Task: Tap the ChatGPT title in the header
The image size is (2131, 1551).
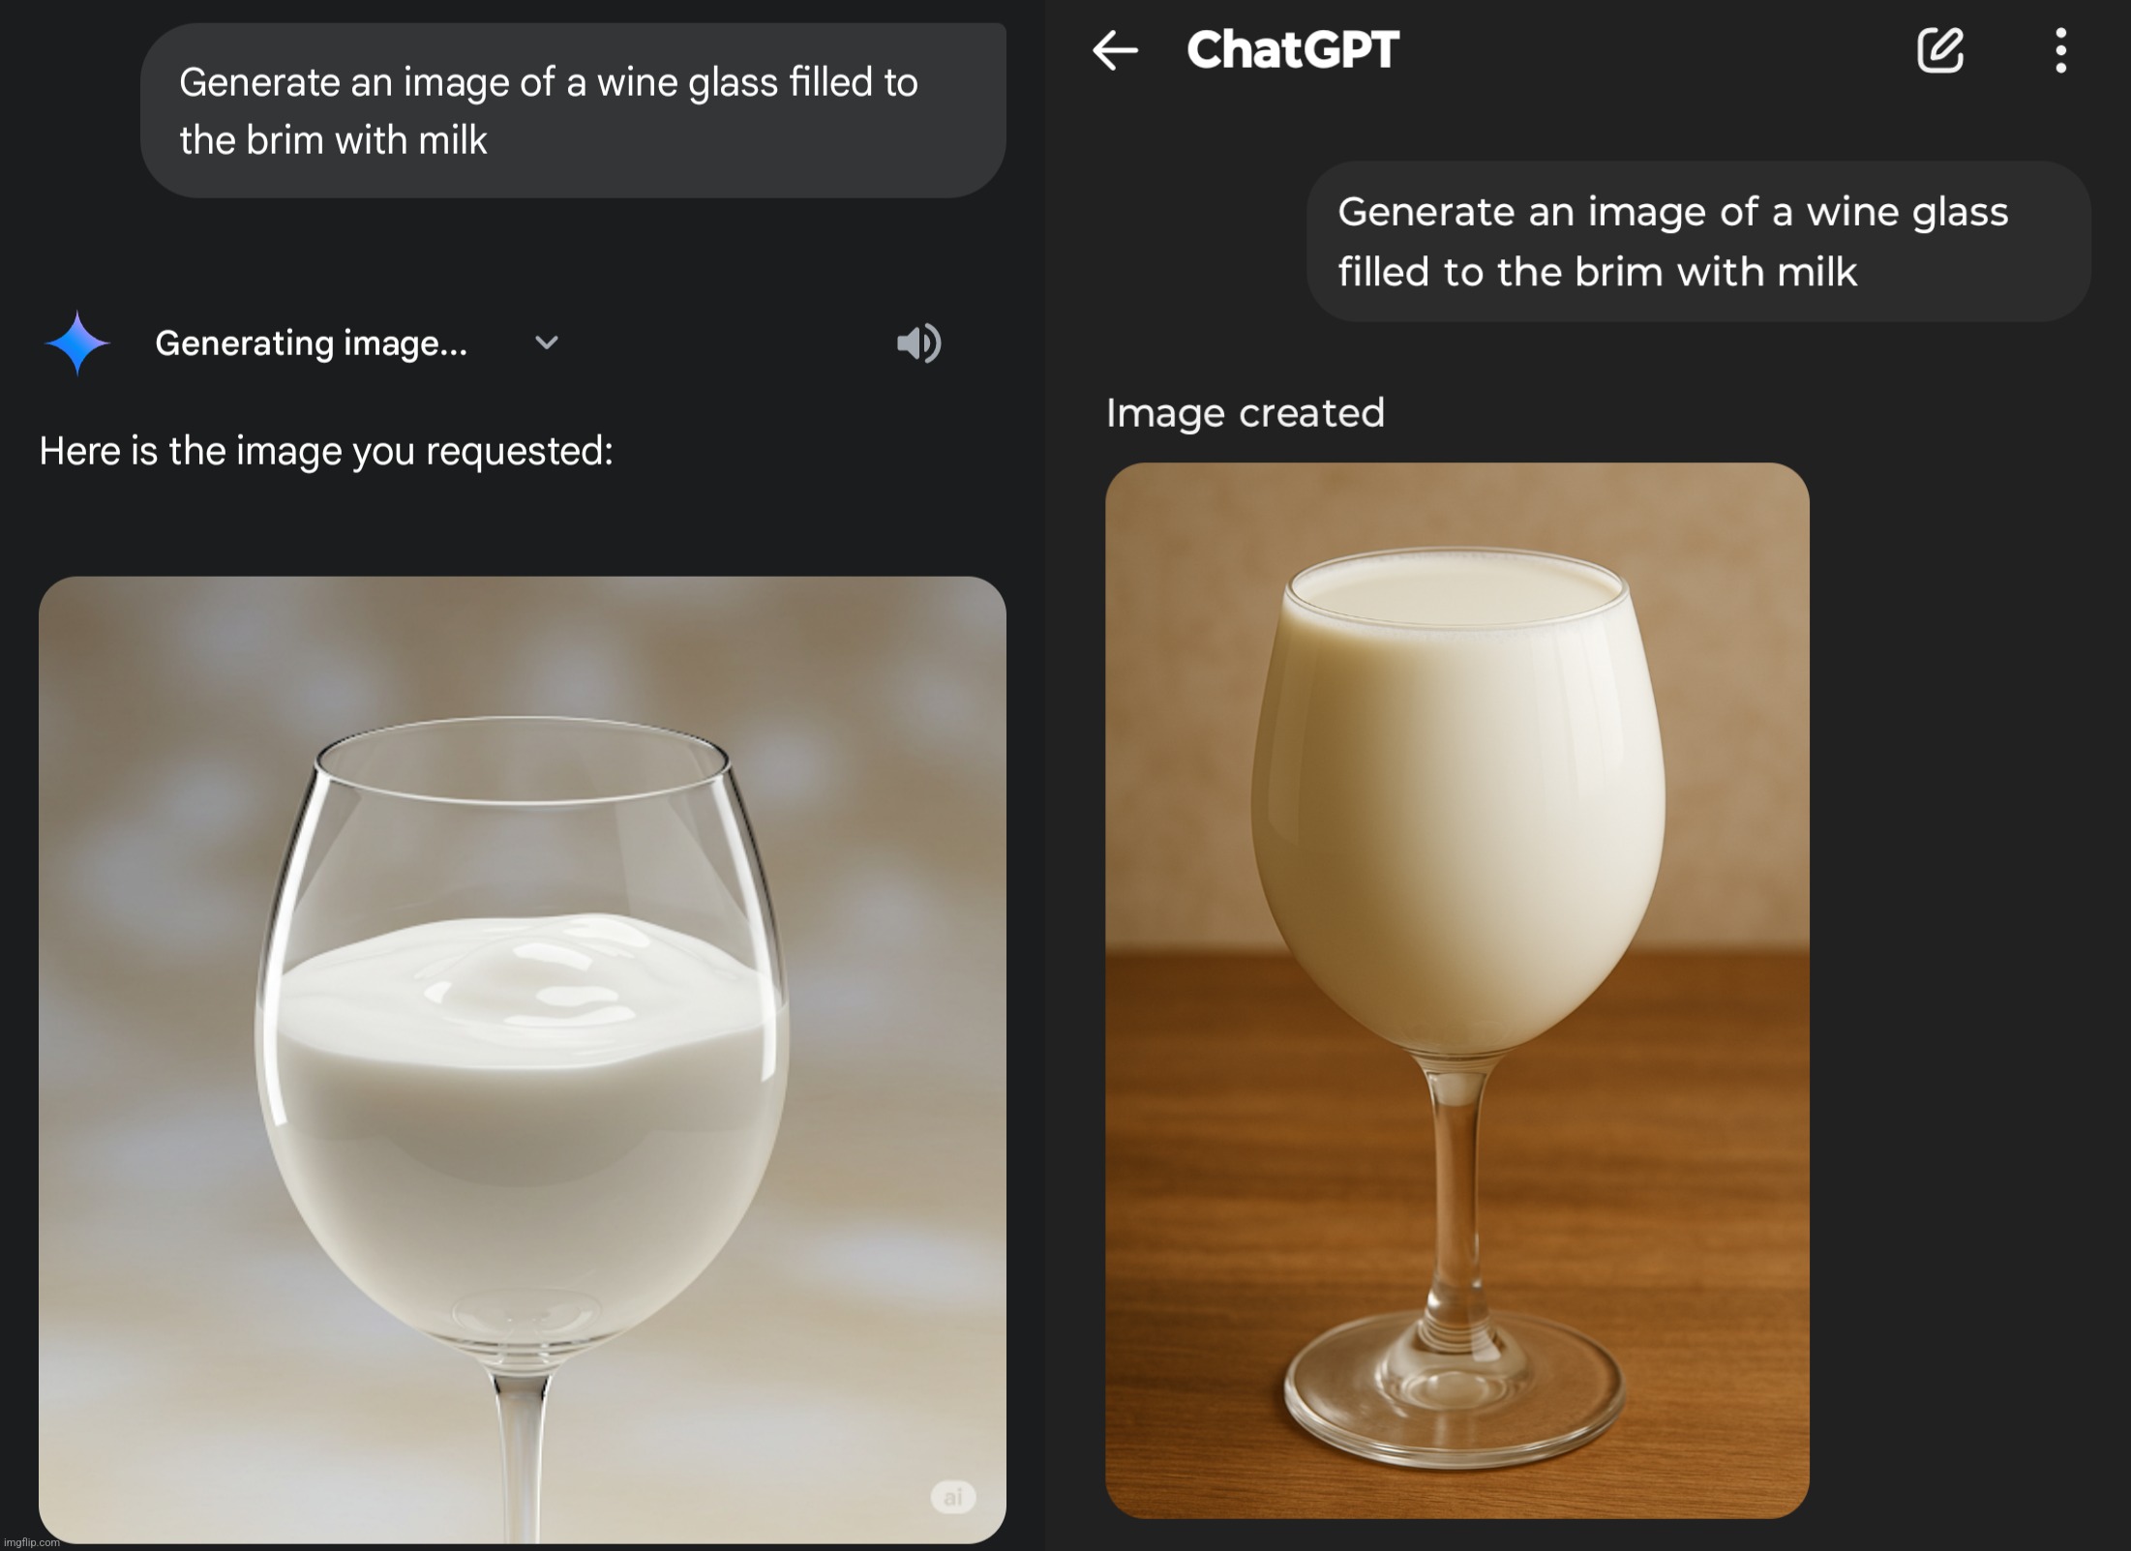Action: (x=1292, y=49)
